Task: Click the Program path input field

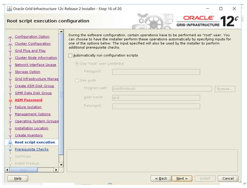Action: click(162, 89)
